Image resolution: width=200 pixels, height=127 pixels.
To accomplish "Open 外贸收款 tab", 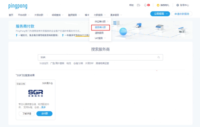I will click(39, 15).
